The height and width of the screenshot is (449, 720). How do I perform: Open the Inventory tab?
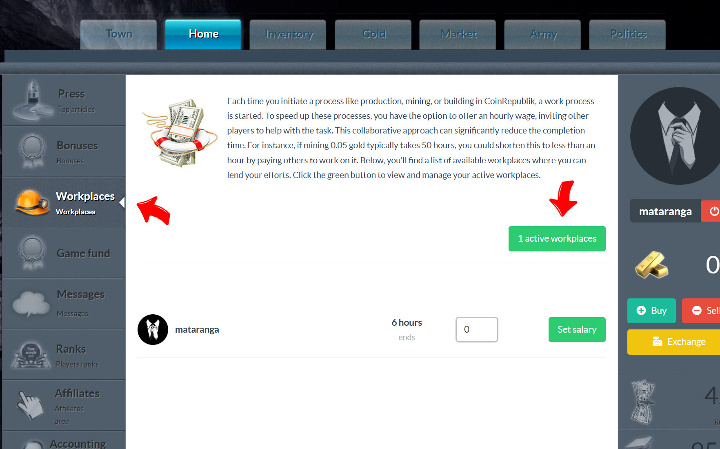tap(288, 34)
